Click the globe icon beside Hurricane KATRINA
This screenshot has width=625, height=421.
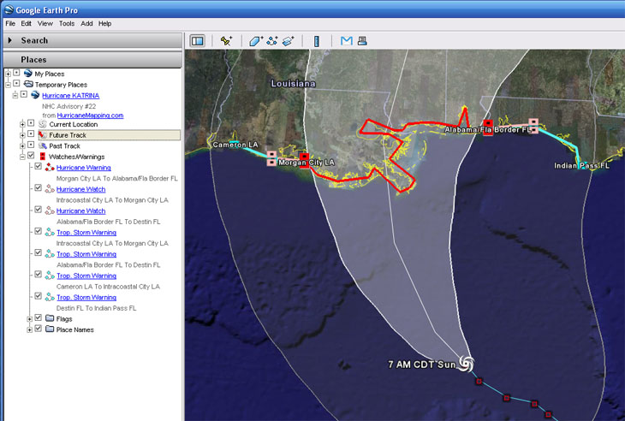[35, 95]
